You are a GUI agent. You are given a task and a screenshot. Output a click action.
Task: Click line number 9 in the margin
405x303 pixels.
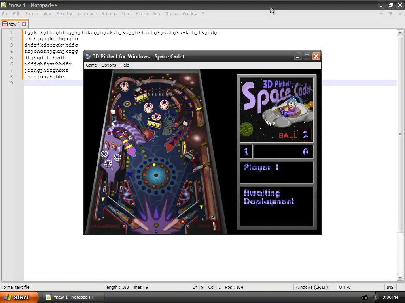click(x=11, y=83)
